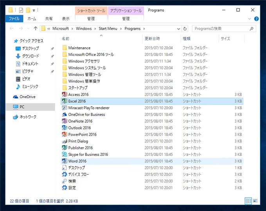Expand chevron after Microsoft in address bar
266x211 pixels.
point(72,29)
